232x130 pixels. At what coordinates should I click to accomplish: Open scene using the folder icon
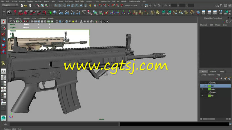point(26,5)
